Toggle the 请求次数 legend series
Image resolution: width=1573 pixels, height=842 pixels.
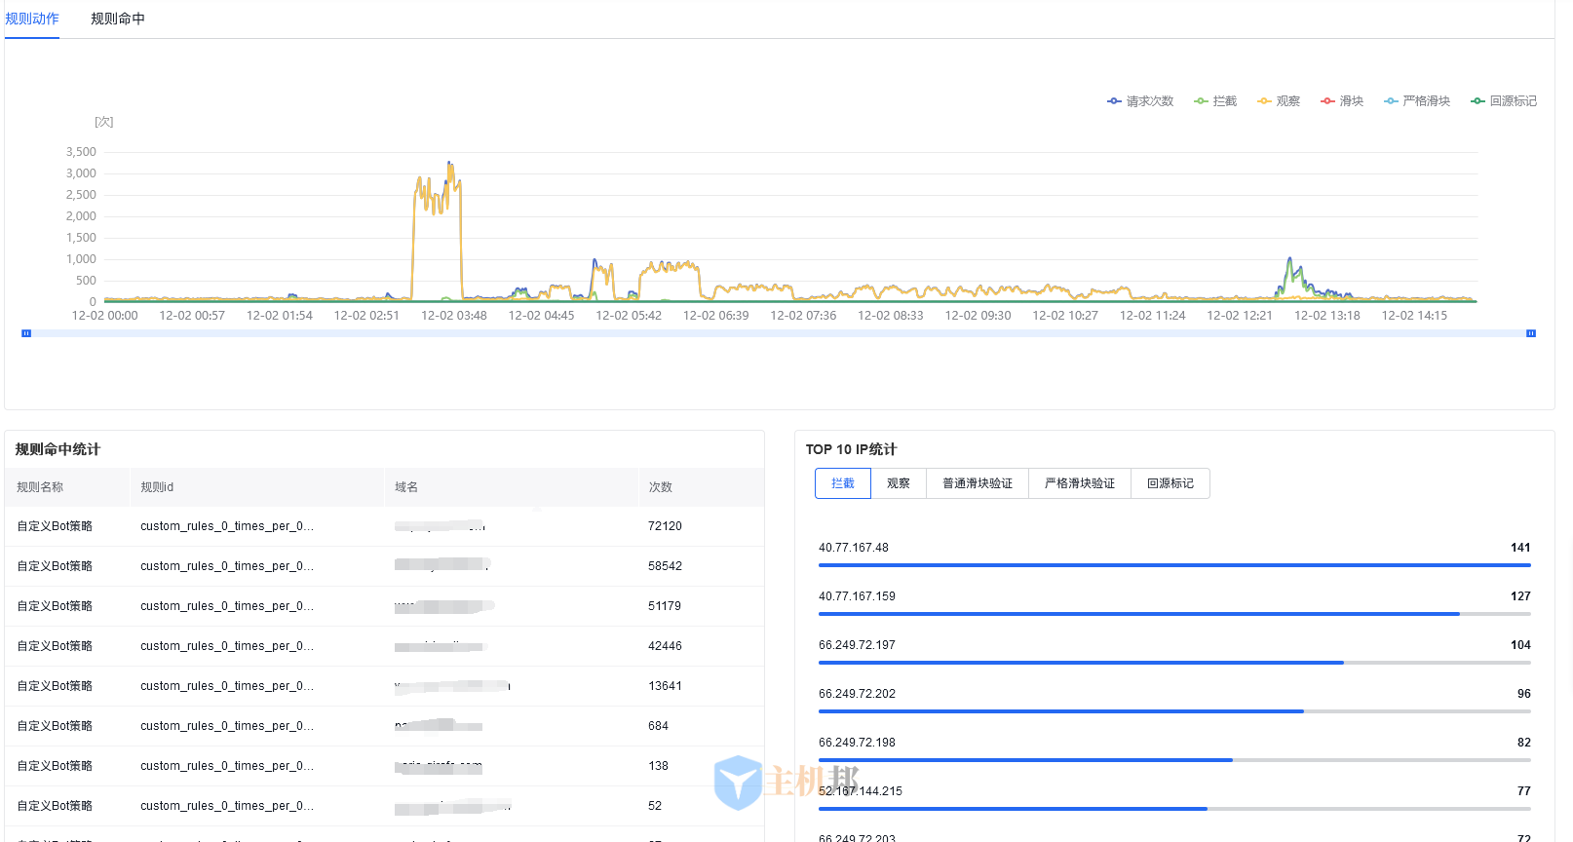click(1140, 101)
